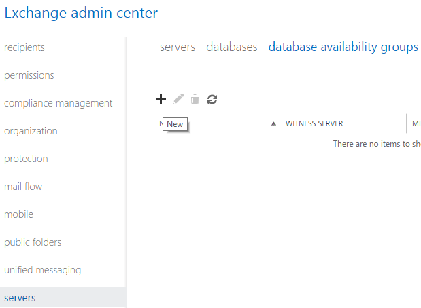Click the Delete trash can icon
This screenshot has width=421, height=308.
click(x=195, y=99)
